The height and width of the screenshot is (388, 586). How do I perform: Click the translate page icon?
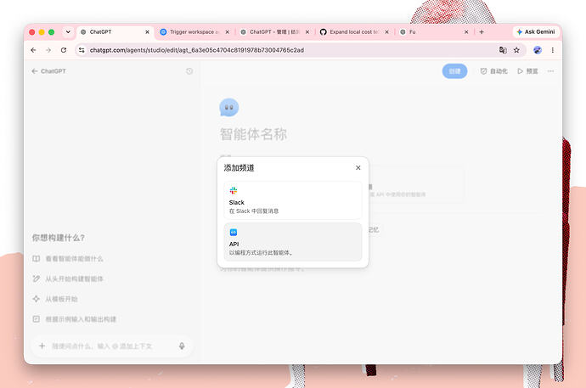click(x=503, y=50)
